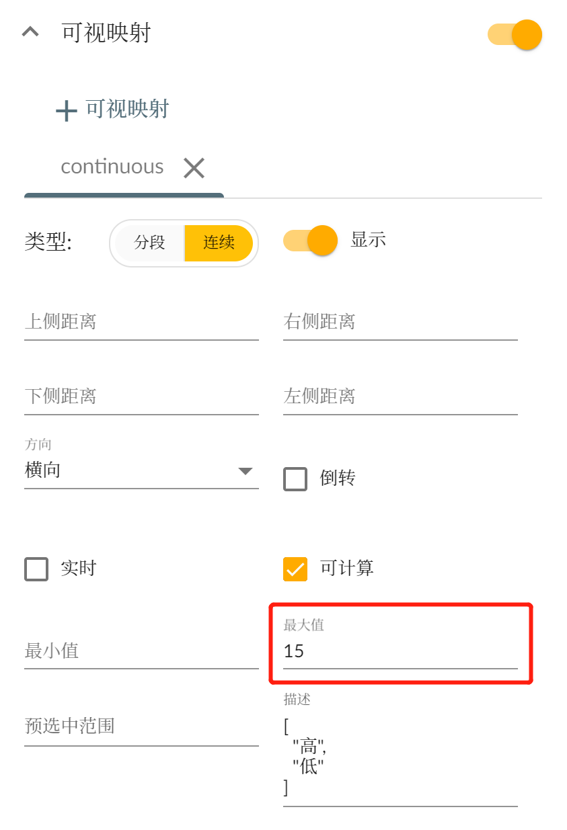Focus the 下侧距离 field
Viewport: 567px width, 830px height.
[141, 397]
